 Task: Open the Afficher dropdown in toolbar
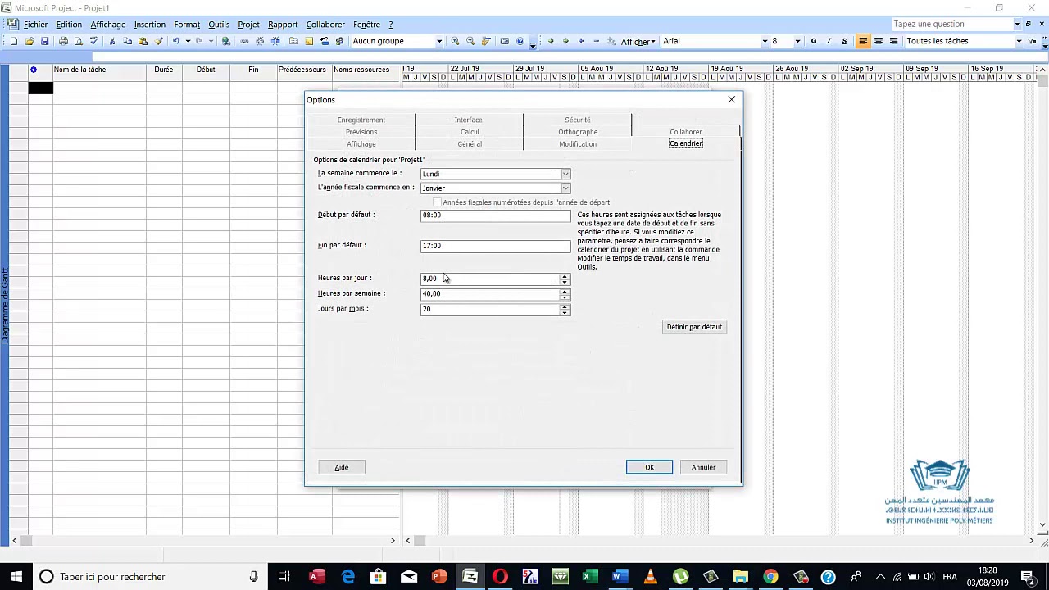638,41
